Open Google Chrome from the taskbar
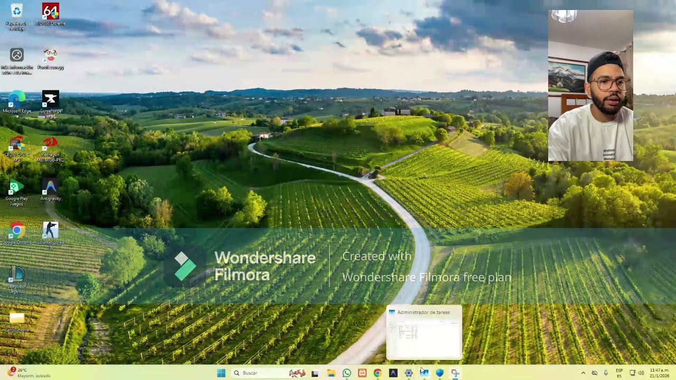The height and width of the screenshot is (380, 676). pos(377,373)
